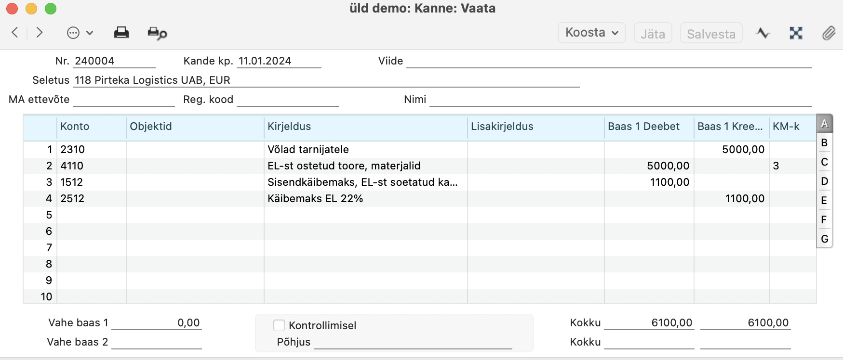Select tab G in the side strip
Image resolution: width=843 pixels, height=360 pixels.
pos(825,239)
